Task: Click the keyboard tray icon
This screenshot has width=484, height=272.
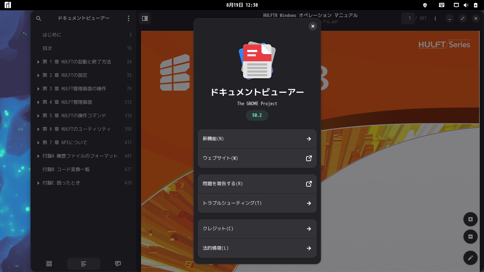Action: point(441,5)
